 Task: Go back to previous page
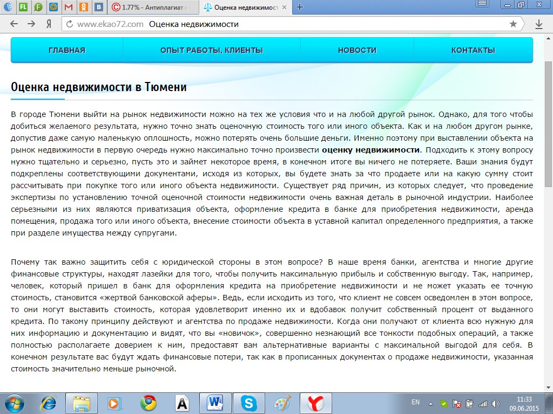14,24
